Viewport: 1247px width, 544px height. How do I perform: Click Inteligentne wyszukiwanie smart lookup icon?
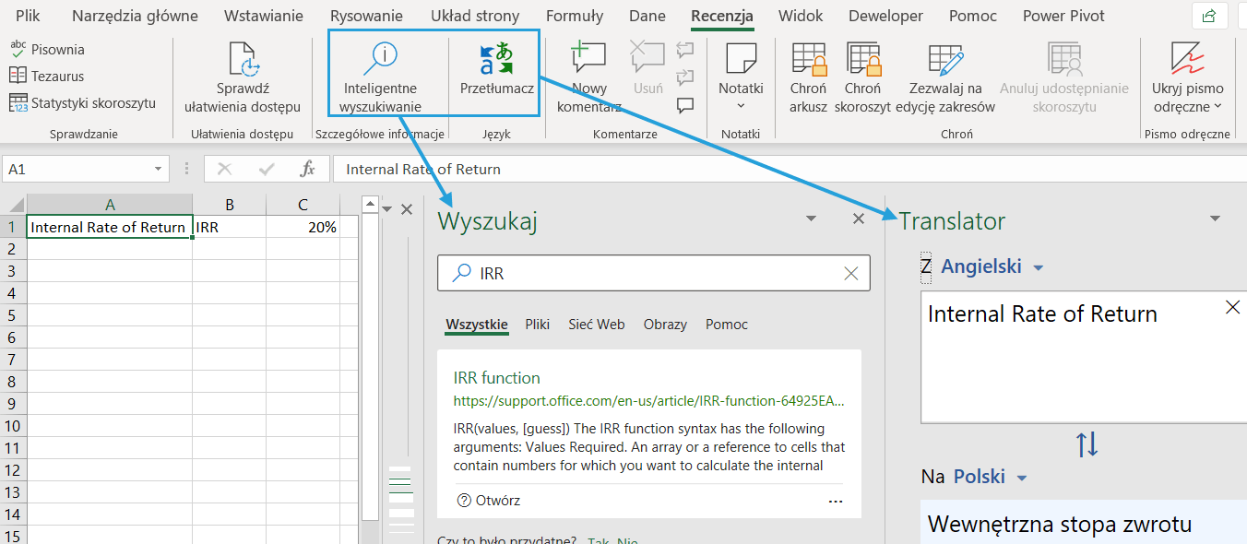point(380,59)
